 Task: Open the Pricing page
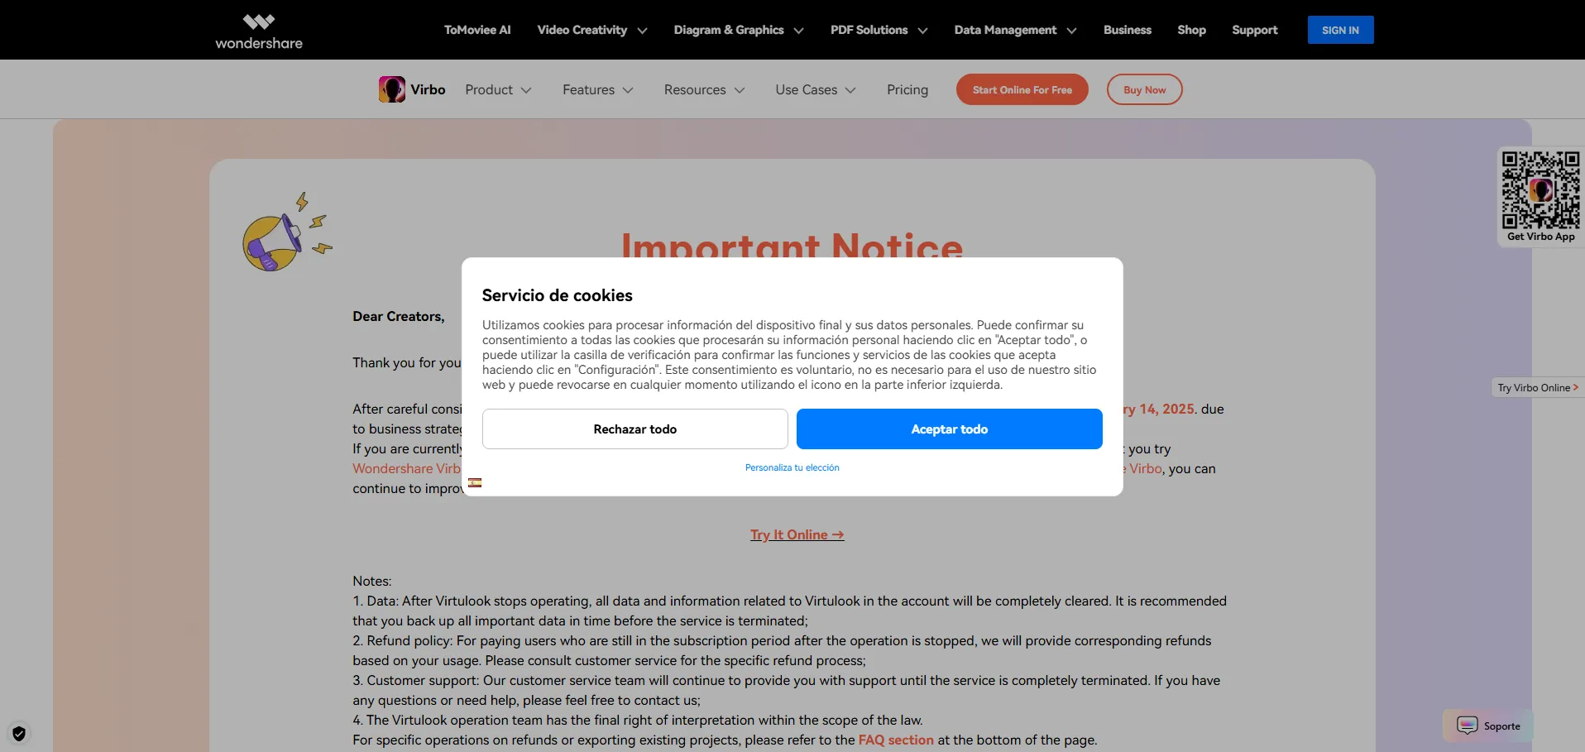click(x=907, y=89)
